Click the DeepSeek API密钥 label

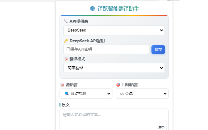[x=87, y=41]
